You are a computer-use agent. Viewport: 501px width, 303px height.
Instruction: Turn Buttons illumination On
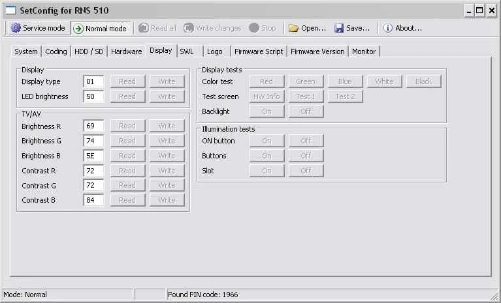point(267,156)
